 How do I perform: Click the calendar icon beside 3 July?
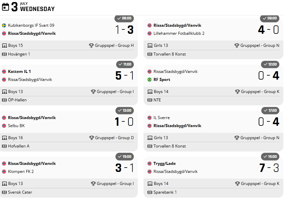click(x=5, y=7)
